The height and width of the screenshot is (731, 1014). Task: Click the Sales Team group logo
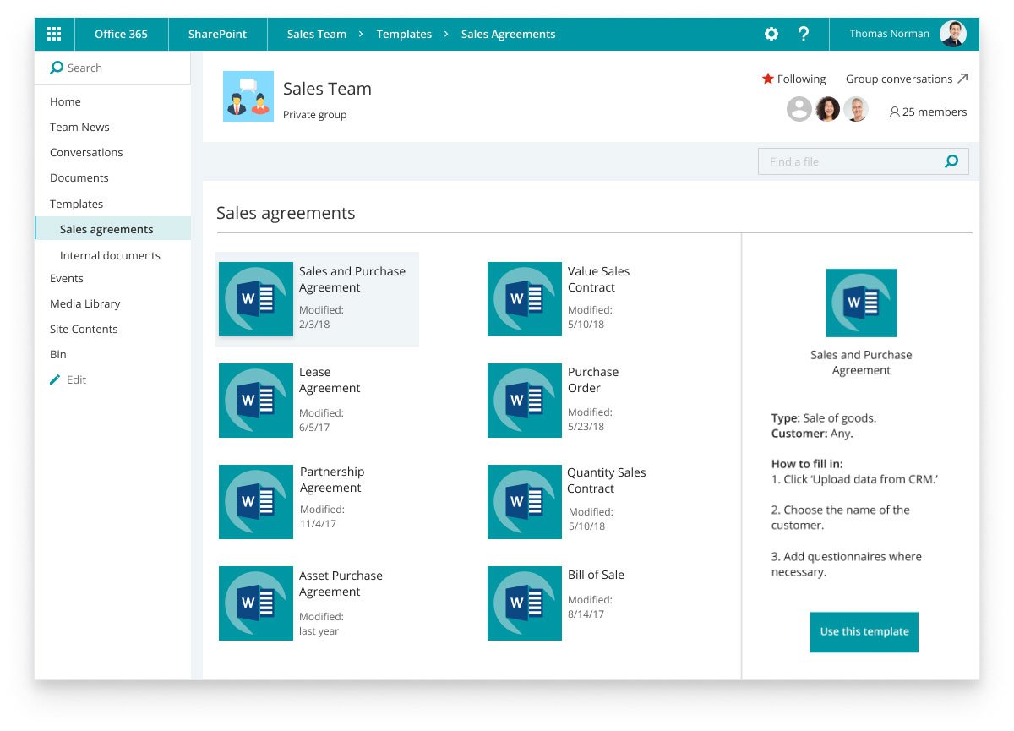click(248, 96)
